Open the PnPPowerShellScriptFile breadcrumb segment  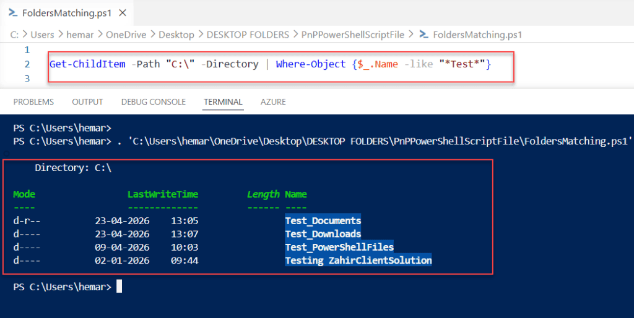pyautogui.click(x=352, y=35)
